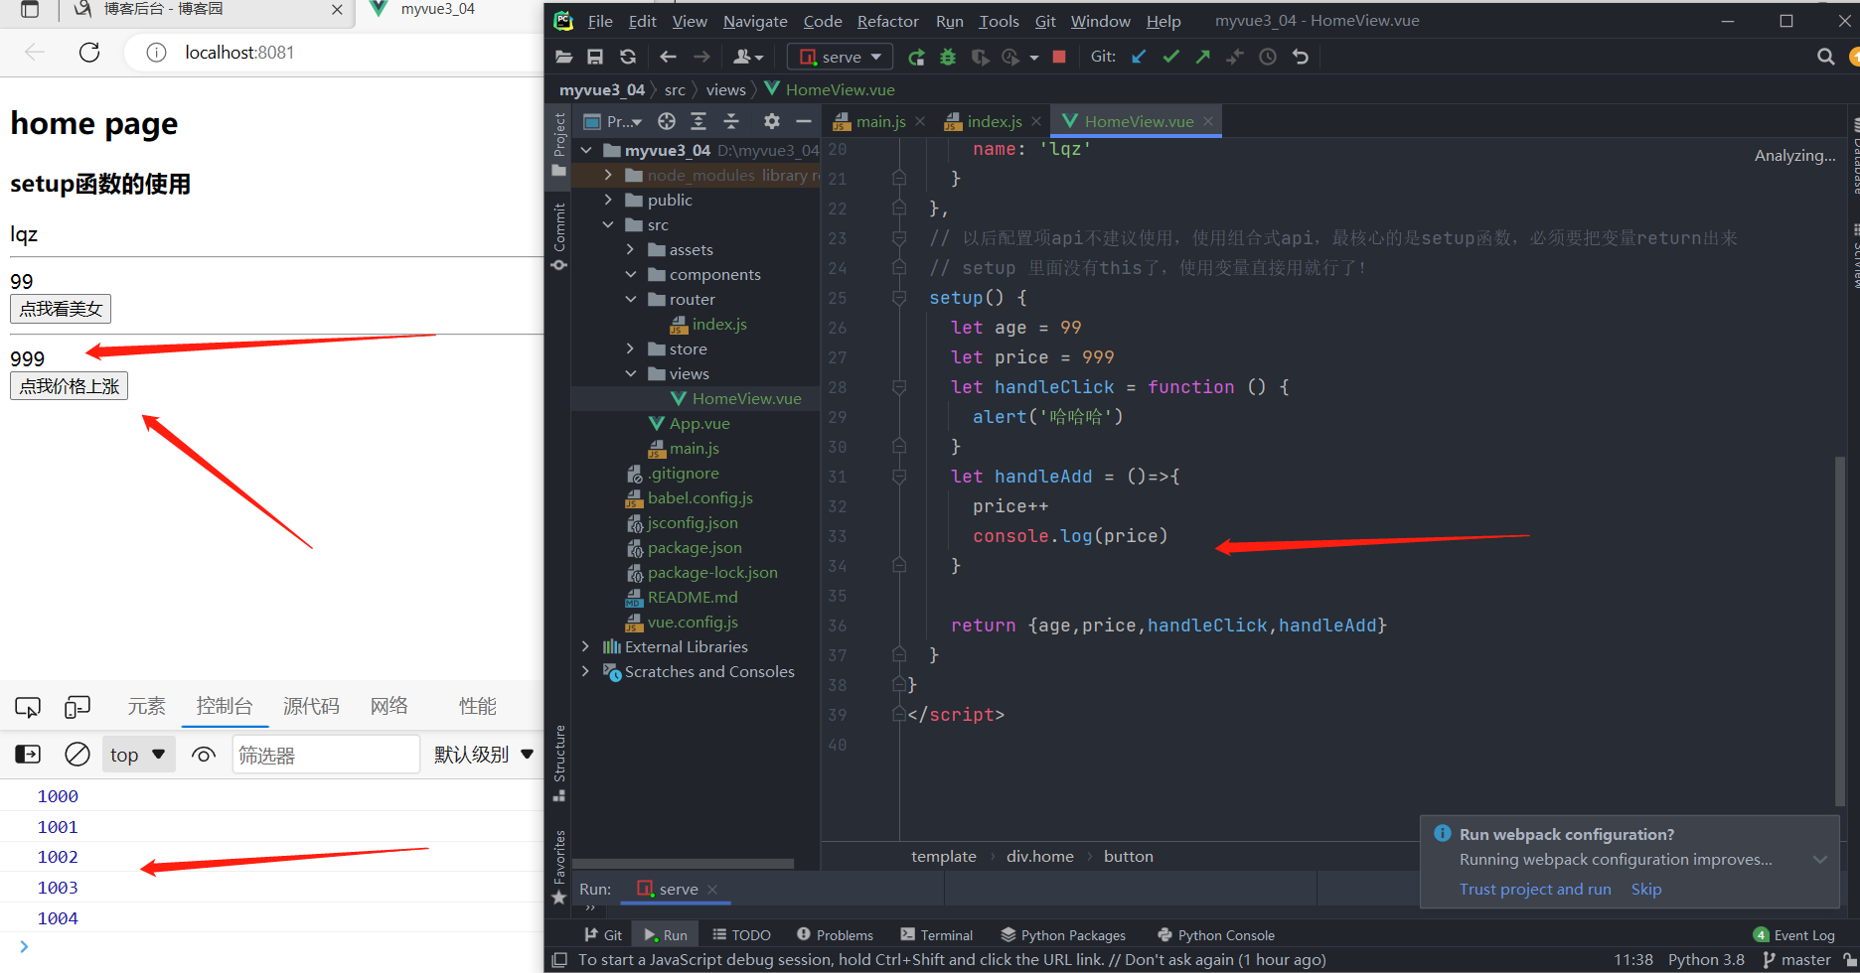Switch to the index.js editor tab
This screenshot has height=973, width=1860.
(x=992, y=121)
